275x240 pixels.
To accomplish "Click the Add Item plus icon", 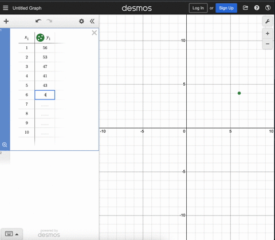I will pyautogui.click(x=6, y=21).
